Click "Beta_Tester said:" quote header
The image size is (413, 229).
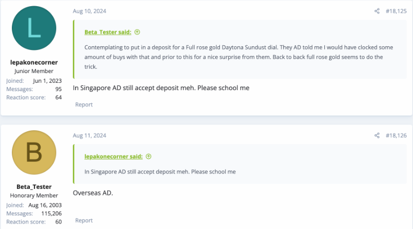tap(108, 32)
